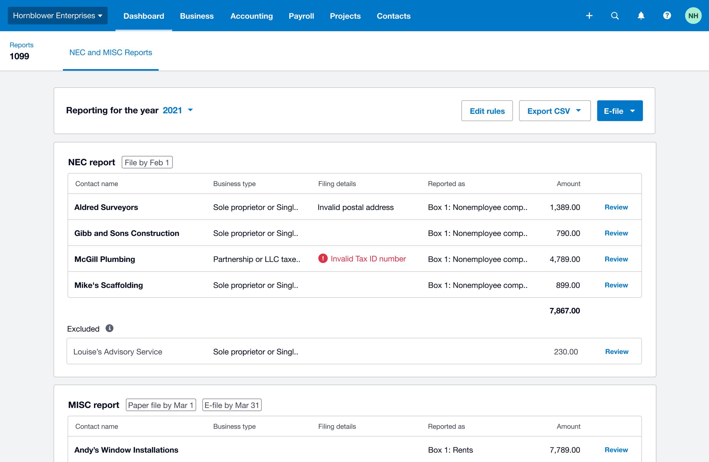
Task: Navigate to the Accounting menu
Action: [x=251, y=16]
